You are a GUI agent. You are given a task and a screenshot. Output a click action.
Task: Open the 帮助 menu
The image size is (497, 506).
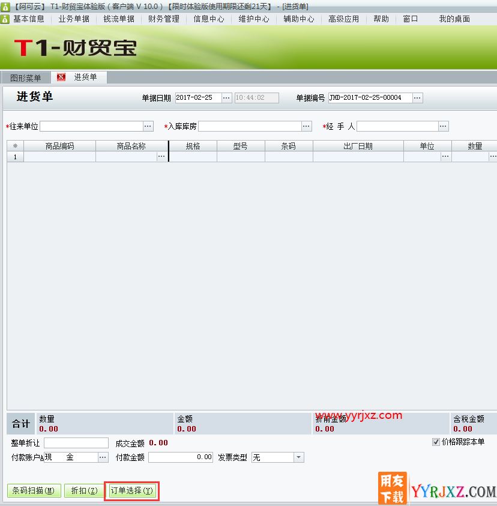click(381, 19)
